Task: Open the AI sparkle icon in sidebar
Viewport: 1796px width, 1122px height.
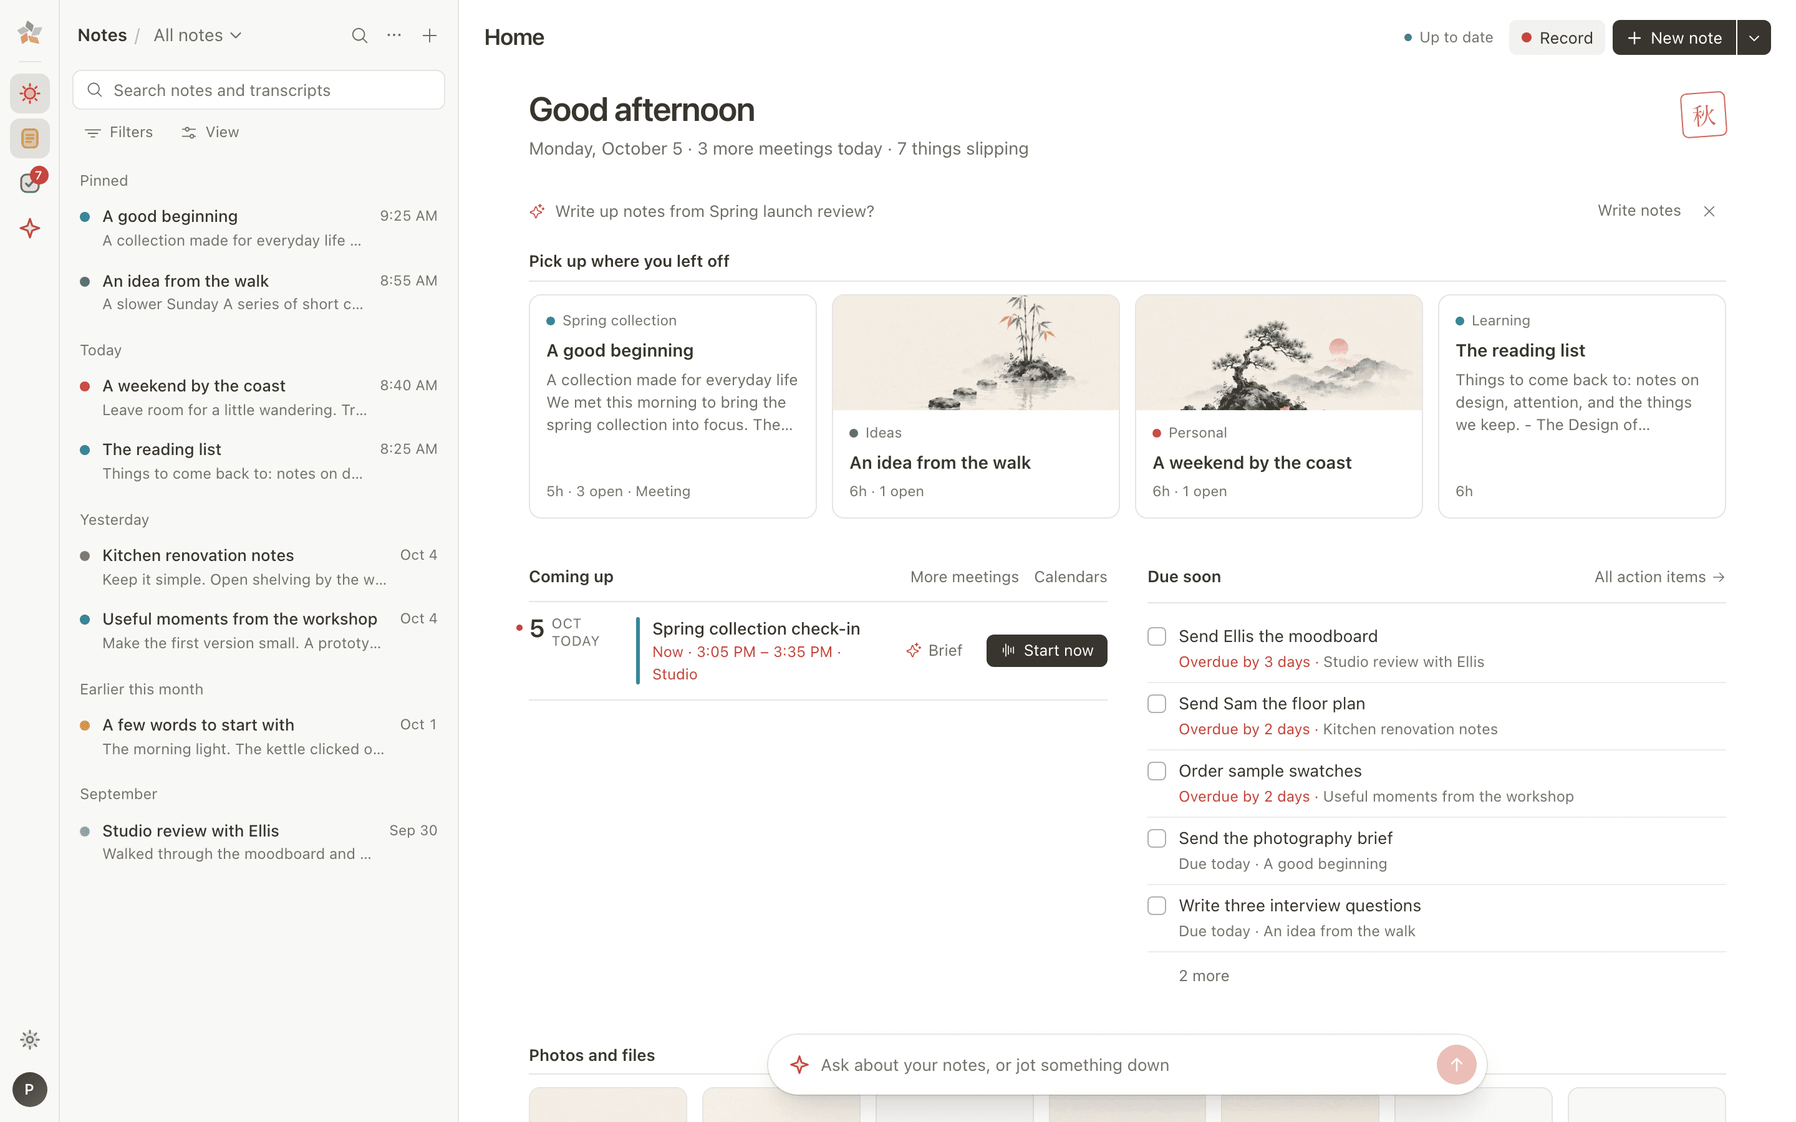Action: 30,228
